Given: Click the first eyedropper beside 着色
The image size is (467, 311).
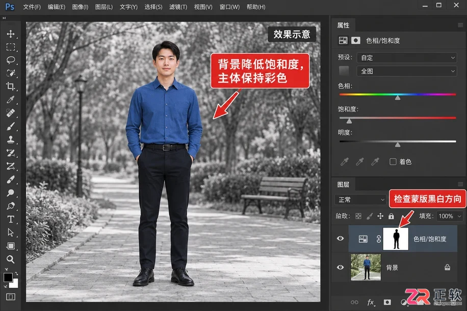Looking at the screenshot, I should 345,161.
